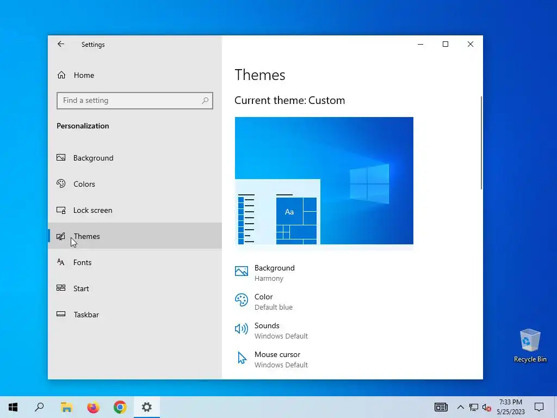The height and width of the screenshot is (418, 557).
Task: Click the Settings page vertical scrollbar
Action: [x=481, y=143]
